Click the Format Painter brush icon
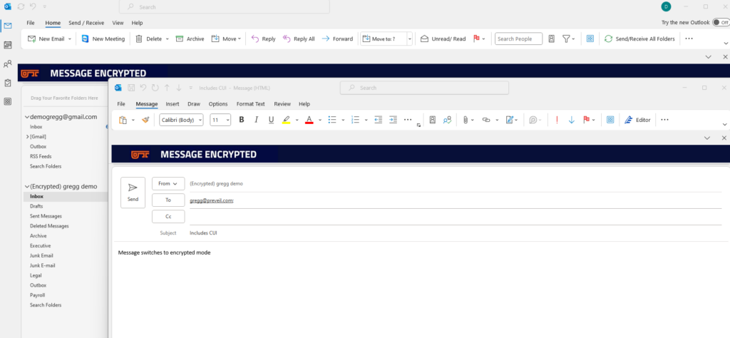The width and height of the screenshot is (730, 338). pyautogui.click(x=145, y=120)
